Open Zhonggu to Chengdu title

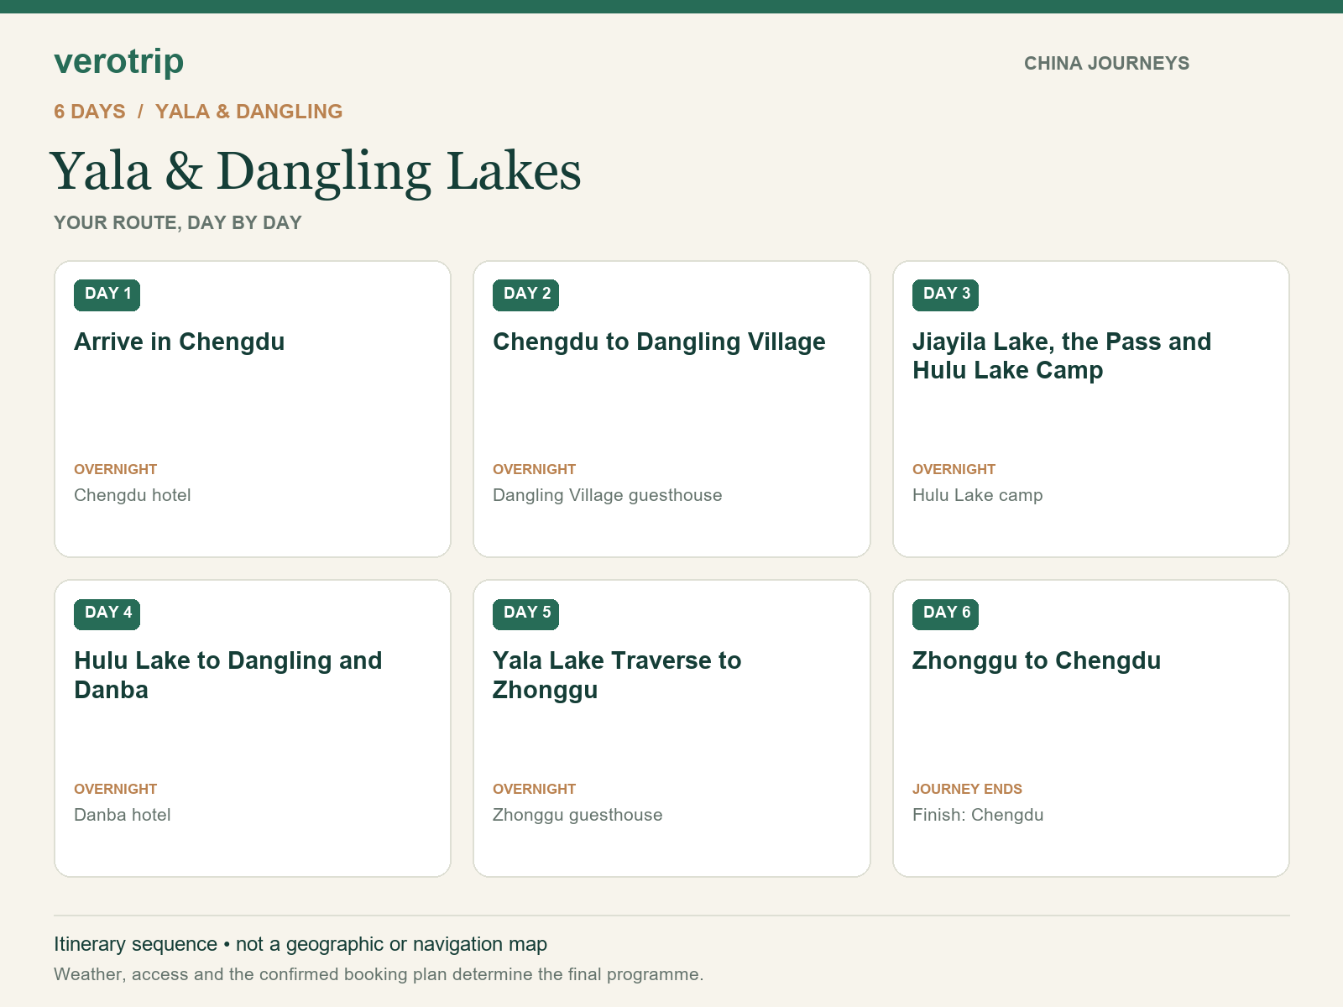(x=1037, y=661)
